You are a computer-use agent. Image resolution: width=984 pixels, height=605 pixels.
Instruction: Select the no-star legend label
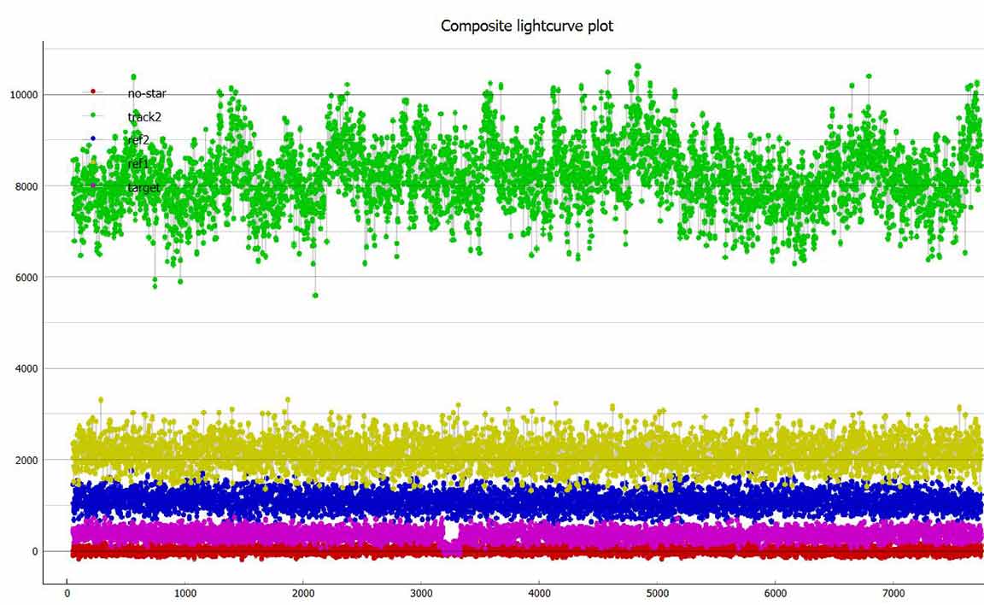pyautogui.click(x=147, y=93)
